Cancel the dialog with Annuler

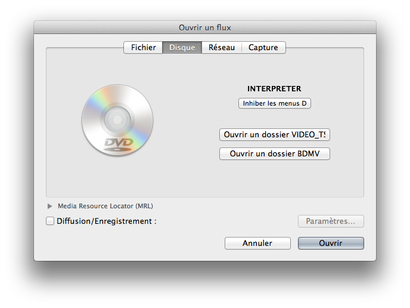tap(257, 243)
